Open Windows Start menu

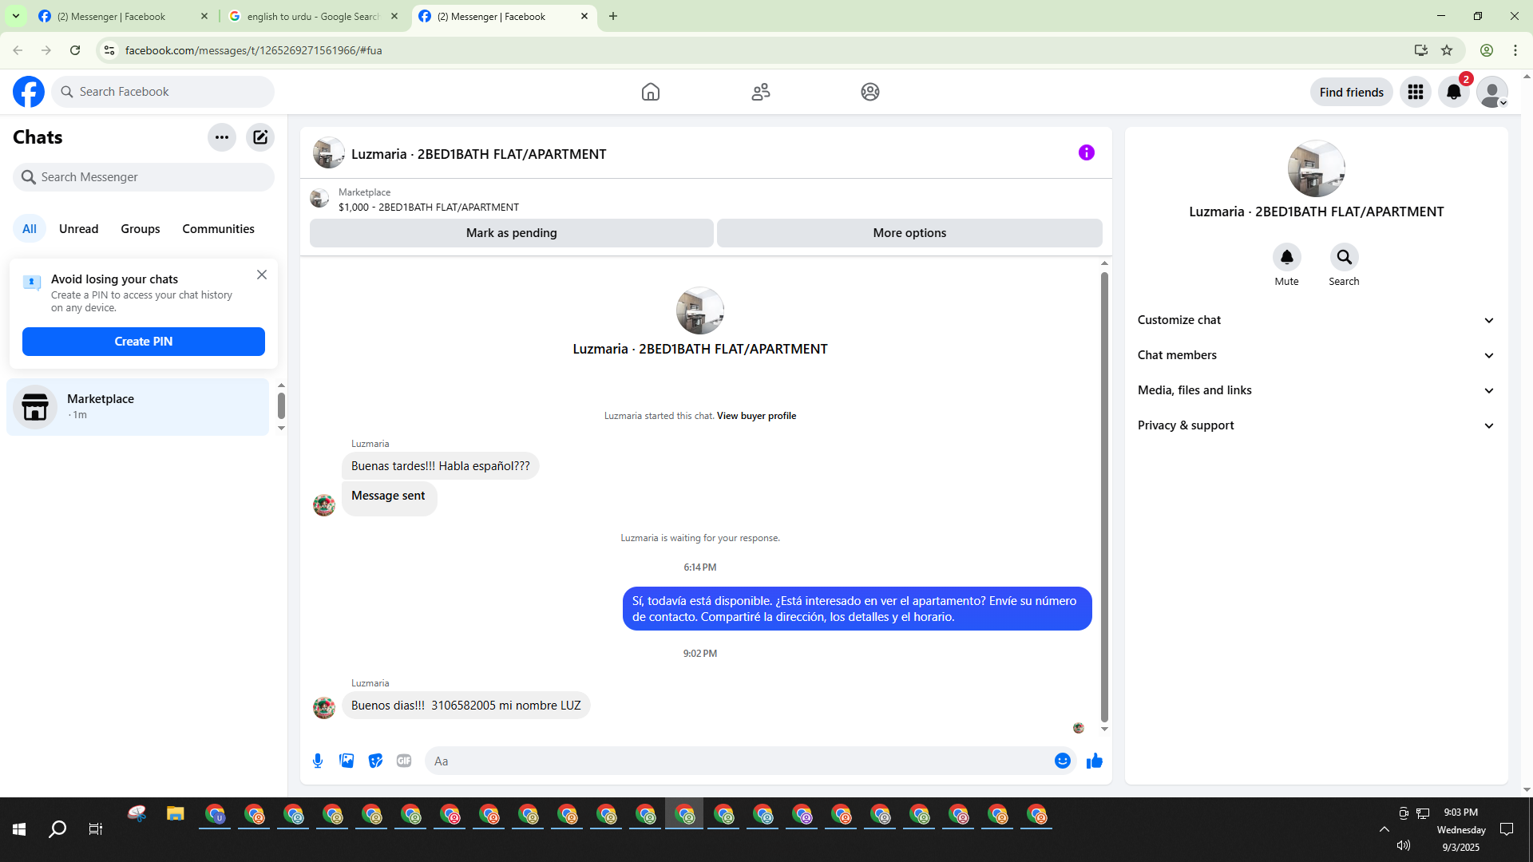[x=19, y=829]
